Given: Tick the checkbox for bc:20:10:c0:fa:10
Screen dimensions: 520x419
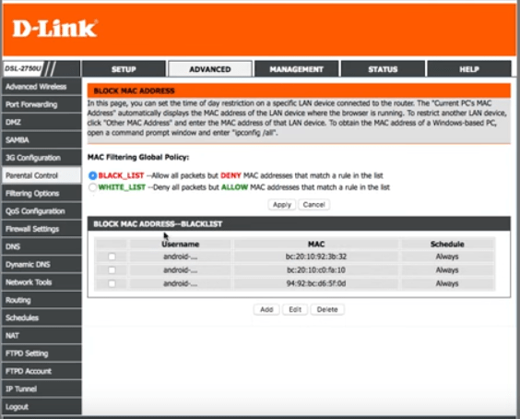Looking at the screenshot, I should pyautogui.click(x=112, y=270).
